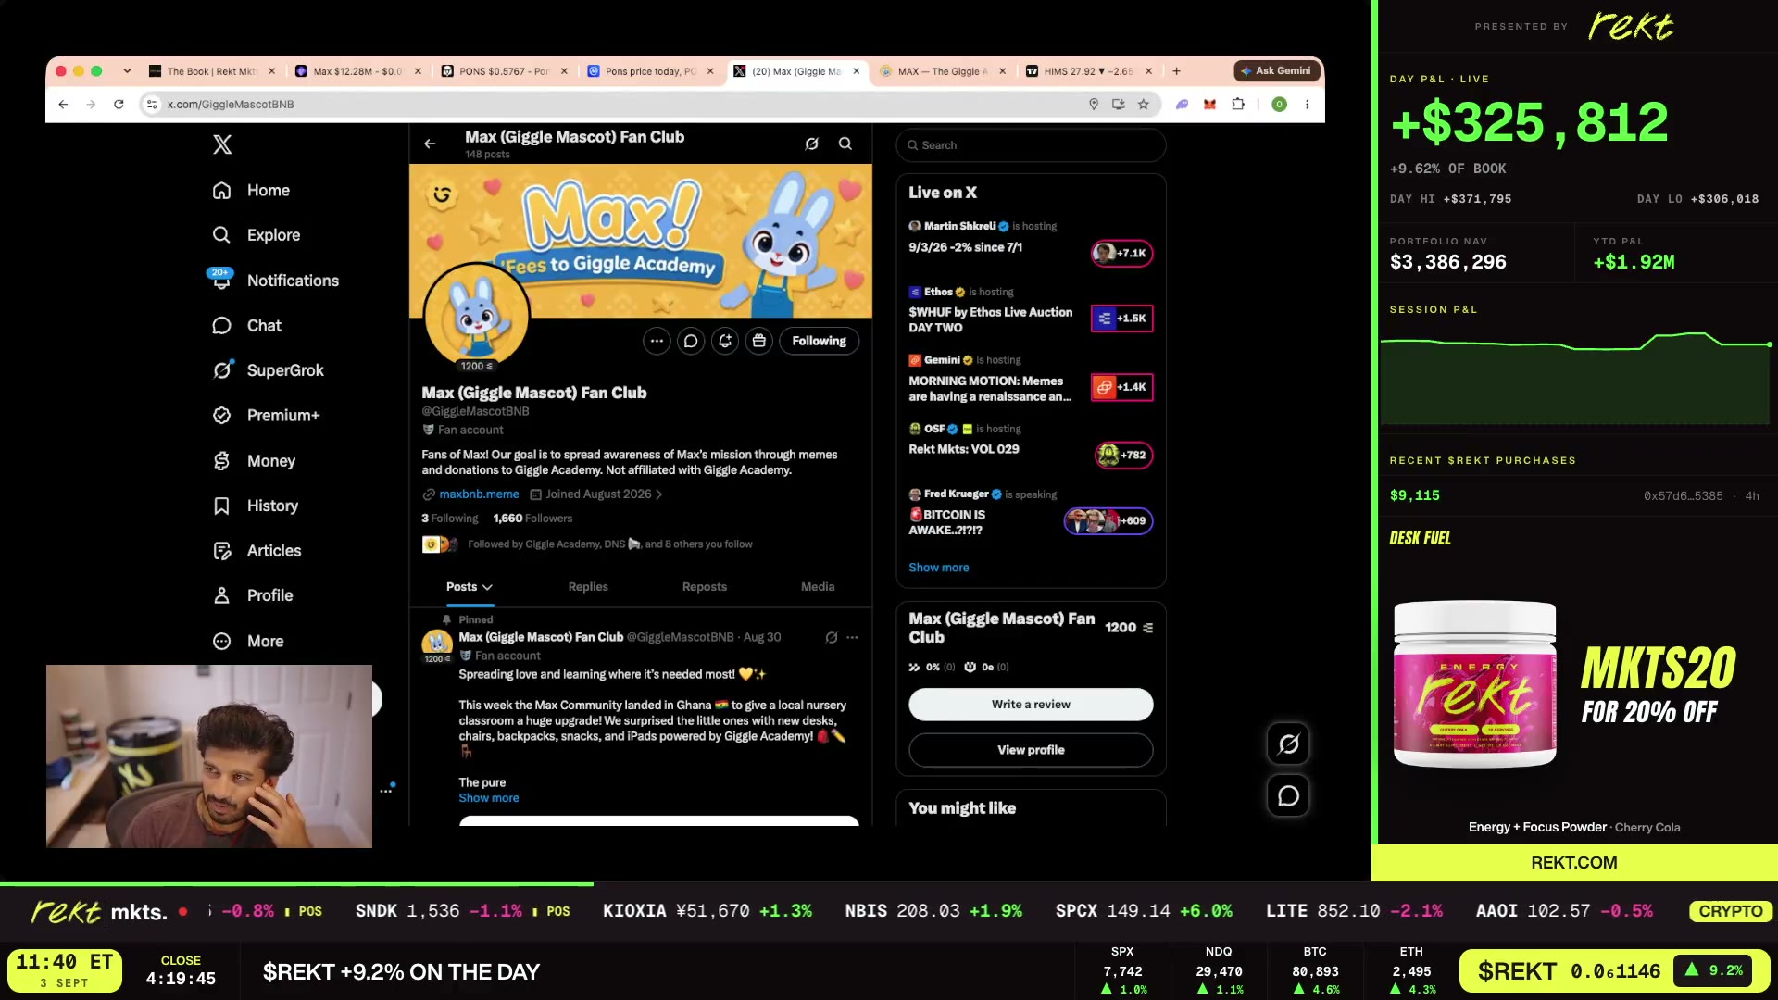The height and width of the screenshot is (1000, 1778).
Task: Click the back arrow on profile header
Action: (430, 144)
